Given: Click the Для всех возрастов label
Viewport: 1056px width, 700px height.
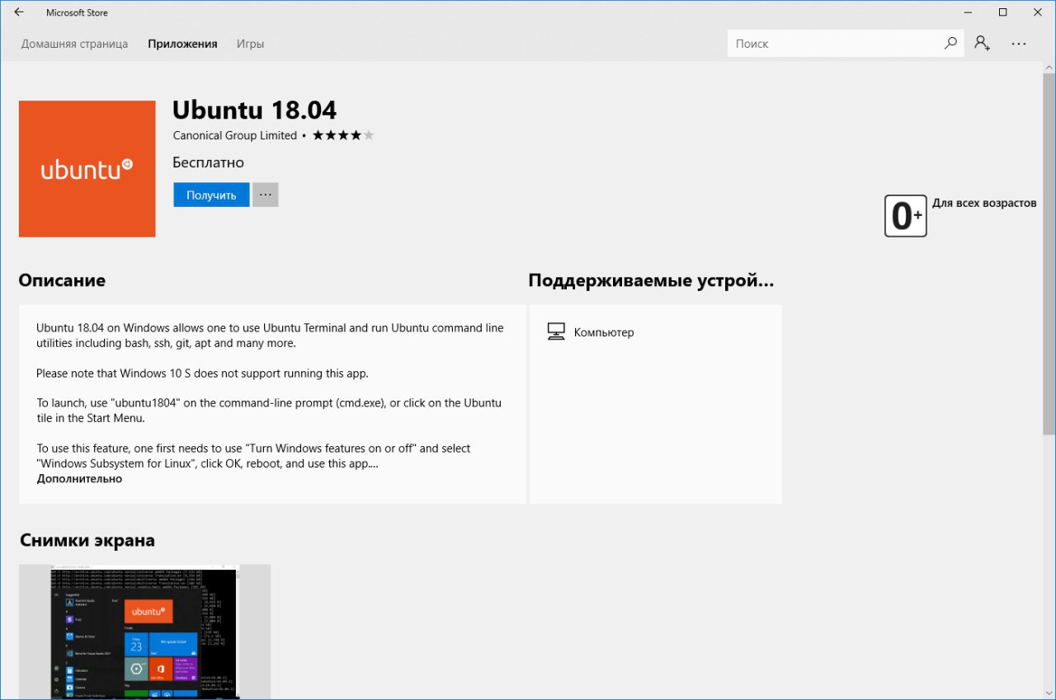Looking at the screenshot, I should pos(984,203).
